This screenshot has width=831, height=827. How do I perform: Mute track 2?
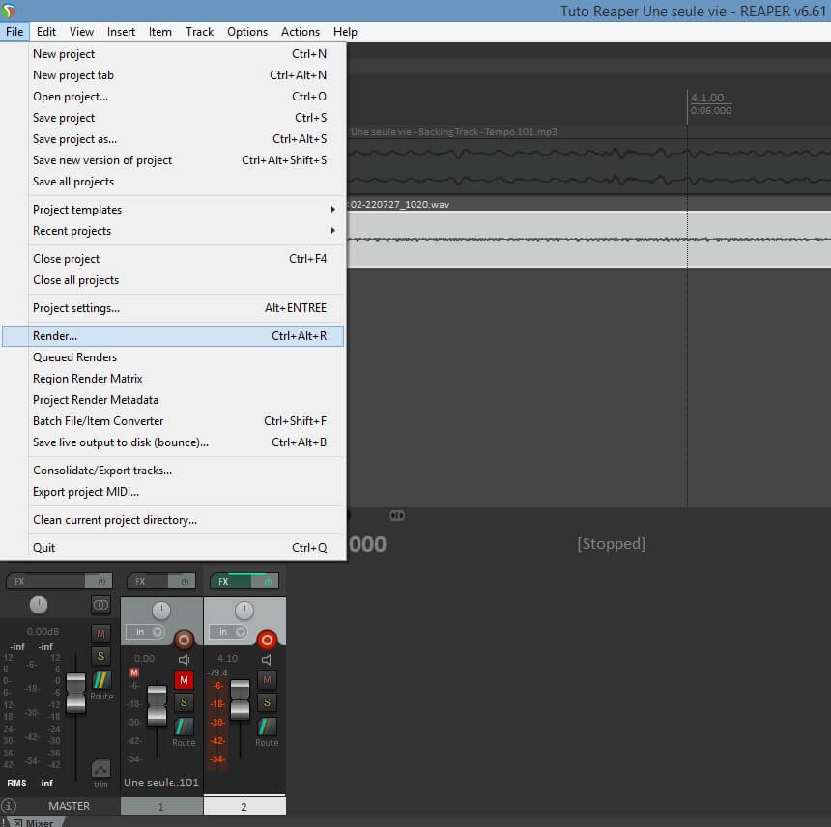(x=267, y=680)
